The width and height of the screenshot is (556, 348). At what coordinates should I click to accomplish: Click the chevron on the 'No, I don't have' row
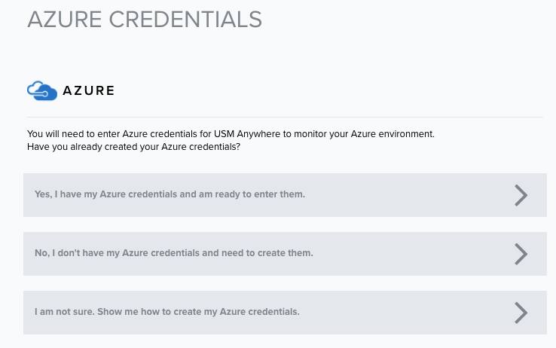tap(521, 254)
